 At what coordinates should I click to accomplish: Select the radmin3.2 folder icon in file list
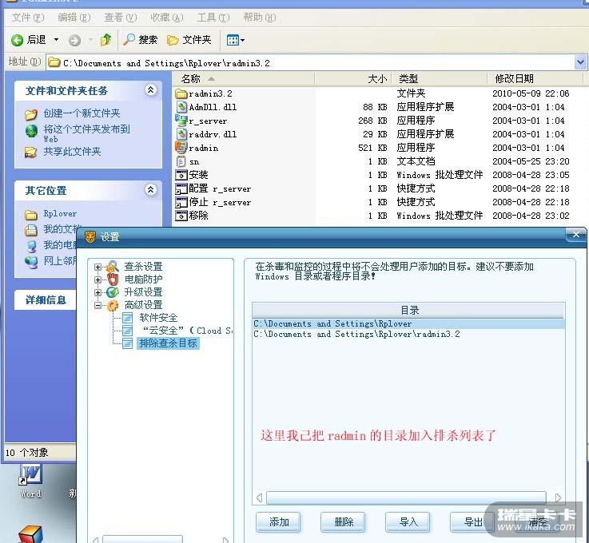181,93
